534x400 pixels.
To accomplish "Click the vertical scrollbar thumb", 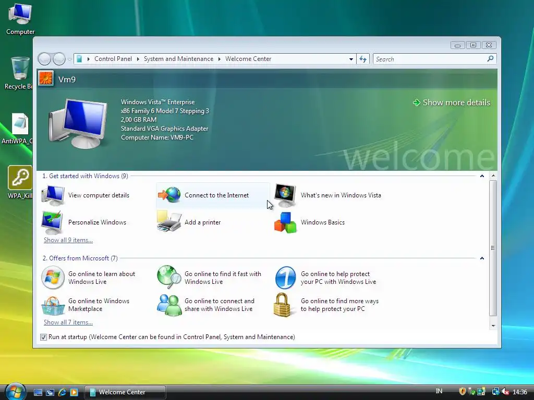I will click(x=493, y=248).
